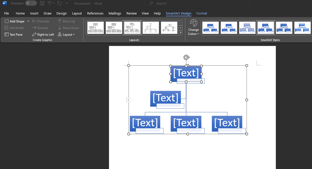Click inside the Search box
This screenshot has height=169, width=312.
(x=197, y=3)
